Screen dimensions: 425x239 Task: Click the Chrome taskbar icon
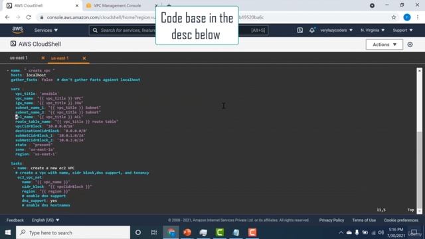pos(171,232)
